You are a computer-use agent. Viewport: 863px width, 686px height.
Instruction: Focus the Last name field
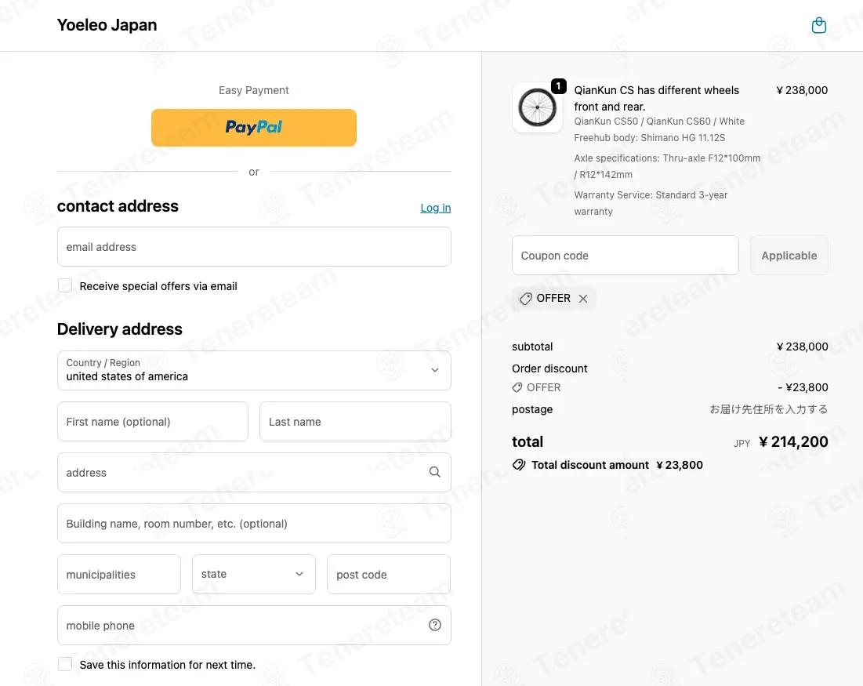click(356, 422)
